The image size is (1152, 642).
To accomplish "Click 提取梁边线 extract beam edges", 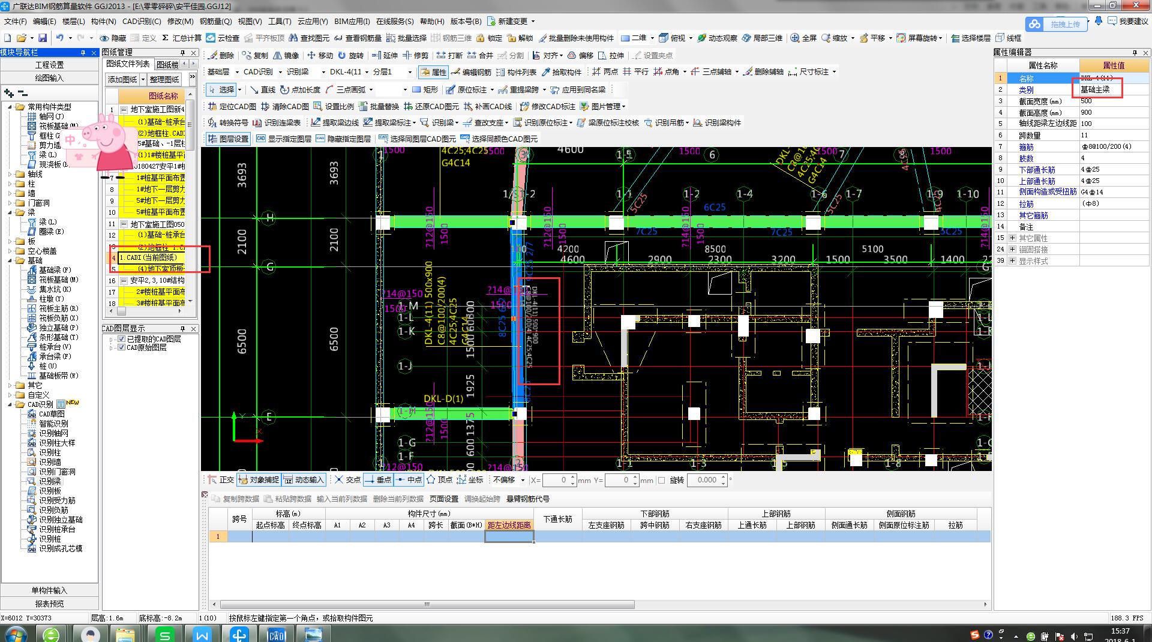I will click(335, 122).
